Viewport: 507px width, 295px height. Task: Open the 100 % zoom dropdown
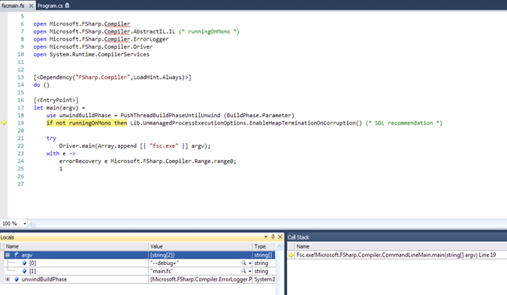tap(25, 224)
